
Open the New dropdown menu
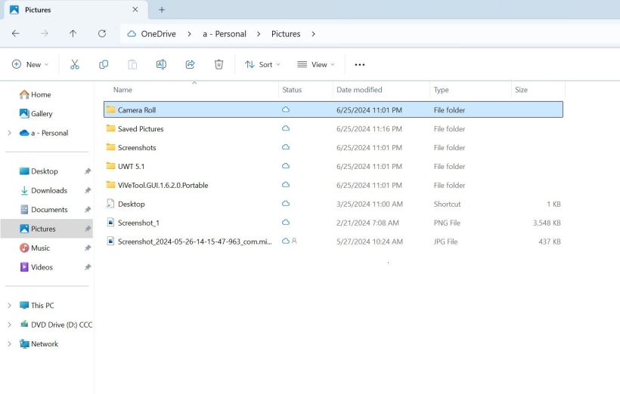[30, 65]
